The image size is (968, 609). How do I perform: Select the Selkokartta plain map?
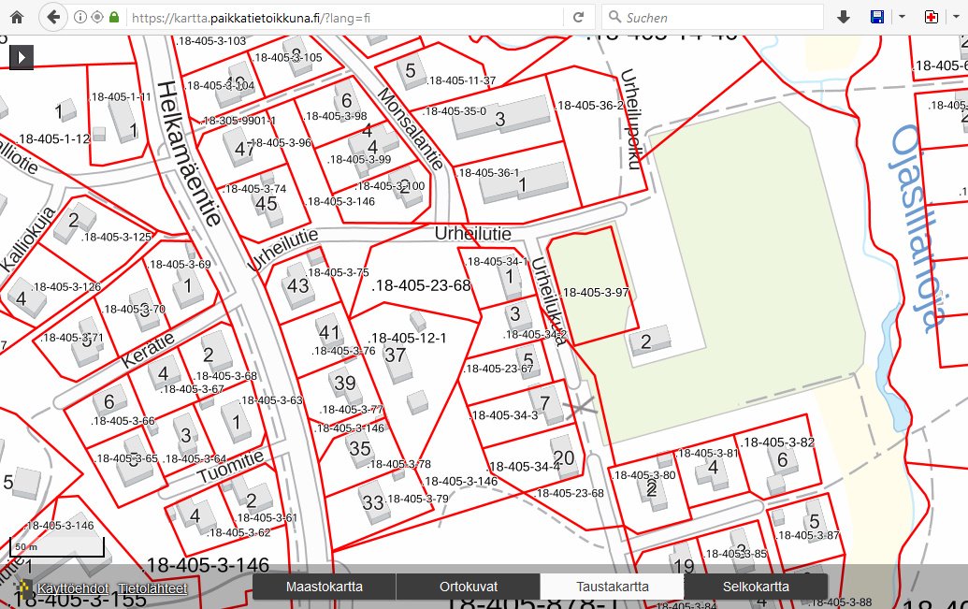coord(756,587)
